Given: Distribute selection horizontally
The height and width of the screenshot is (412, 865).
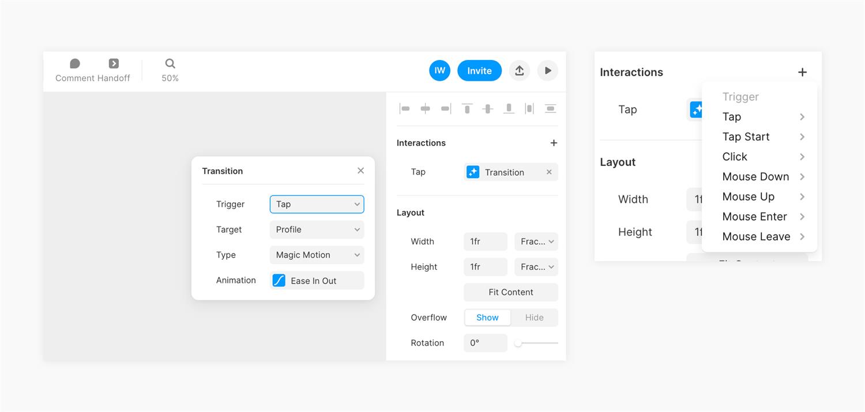Looking at the screenshot, I should (x=529, y=108).
